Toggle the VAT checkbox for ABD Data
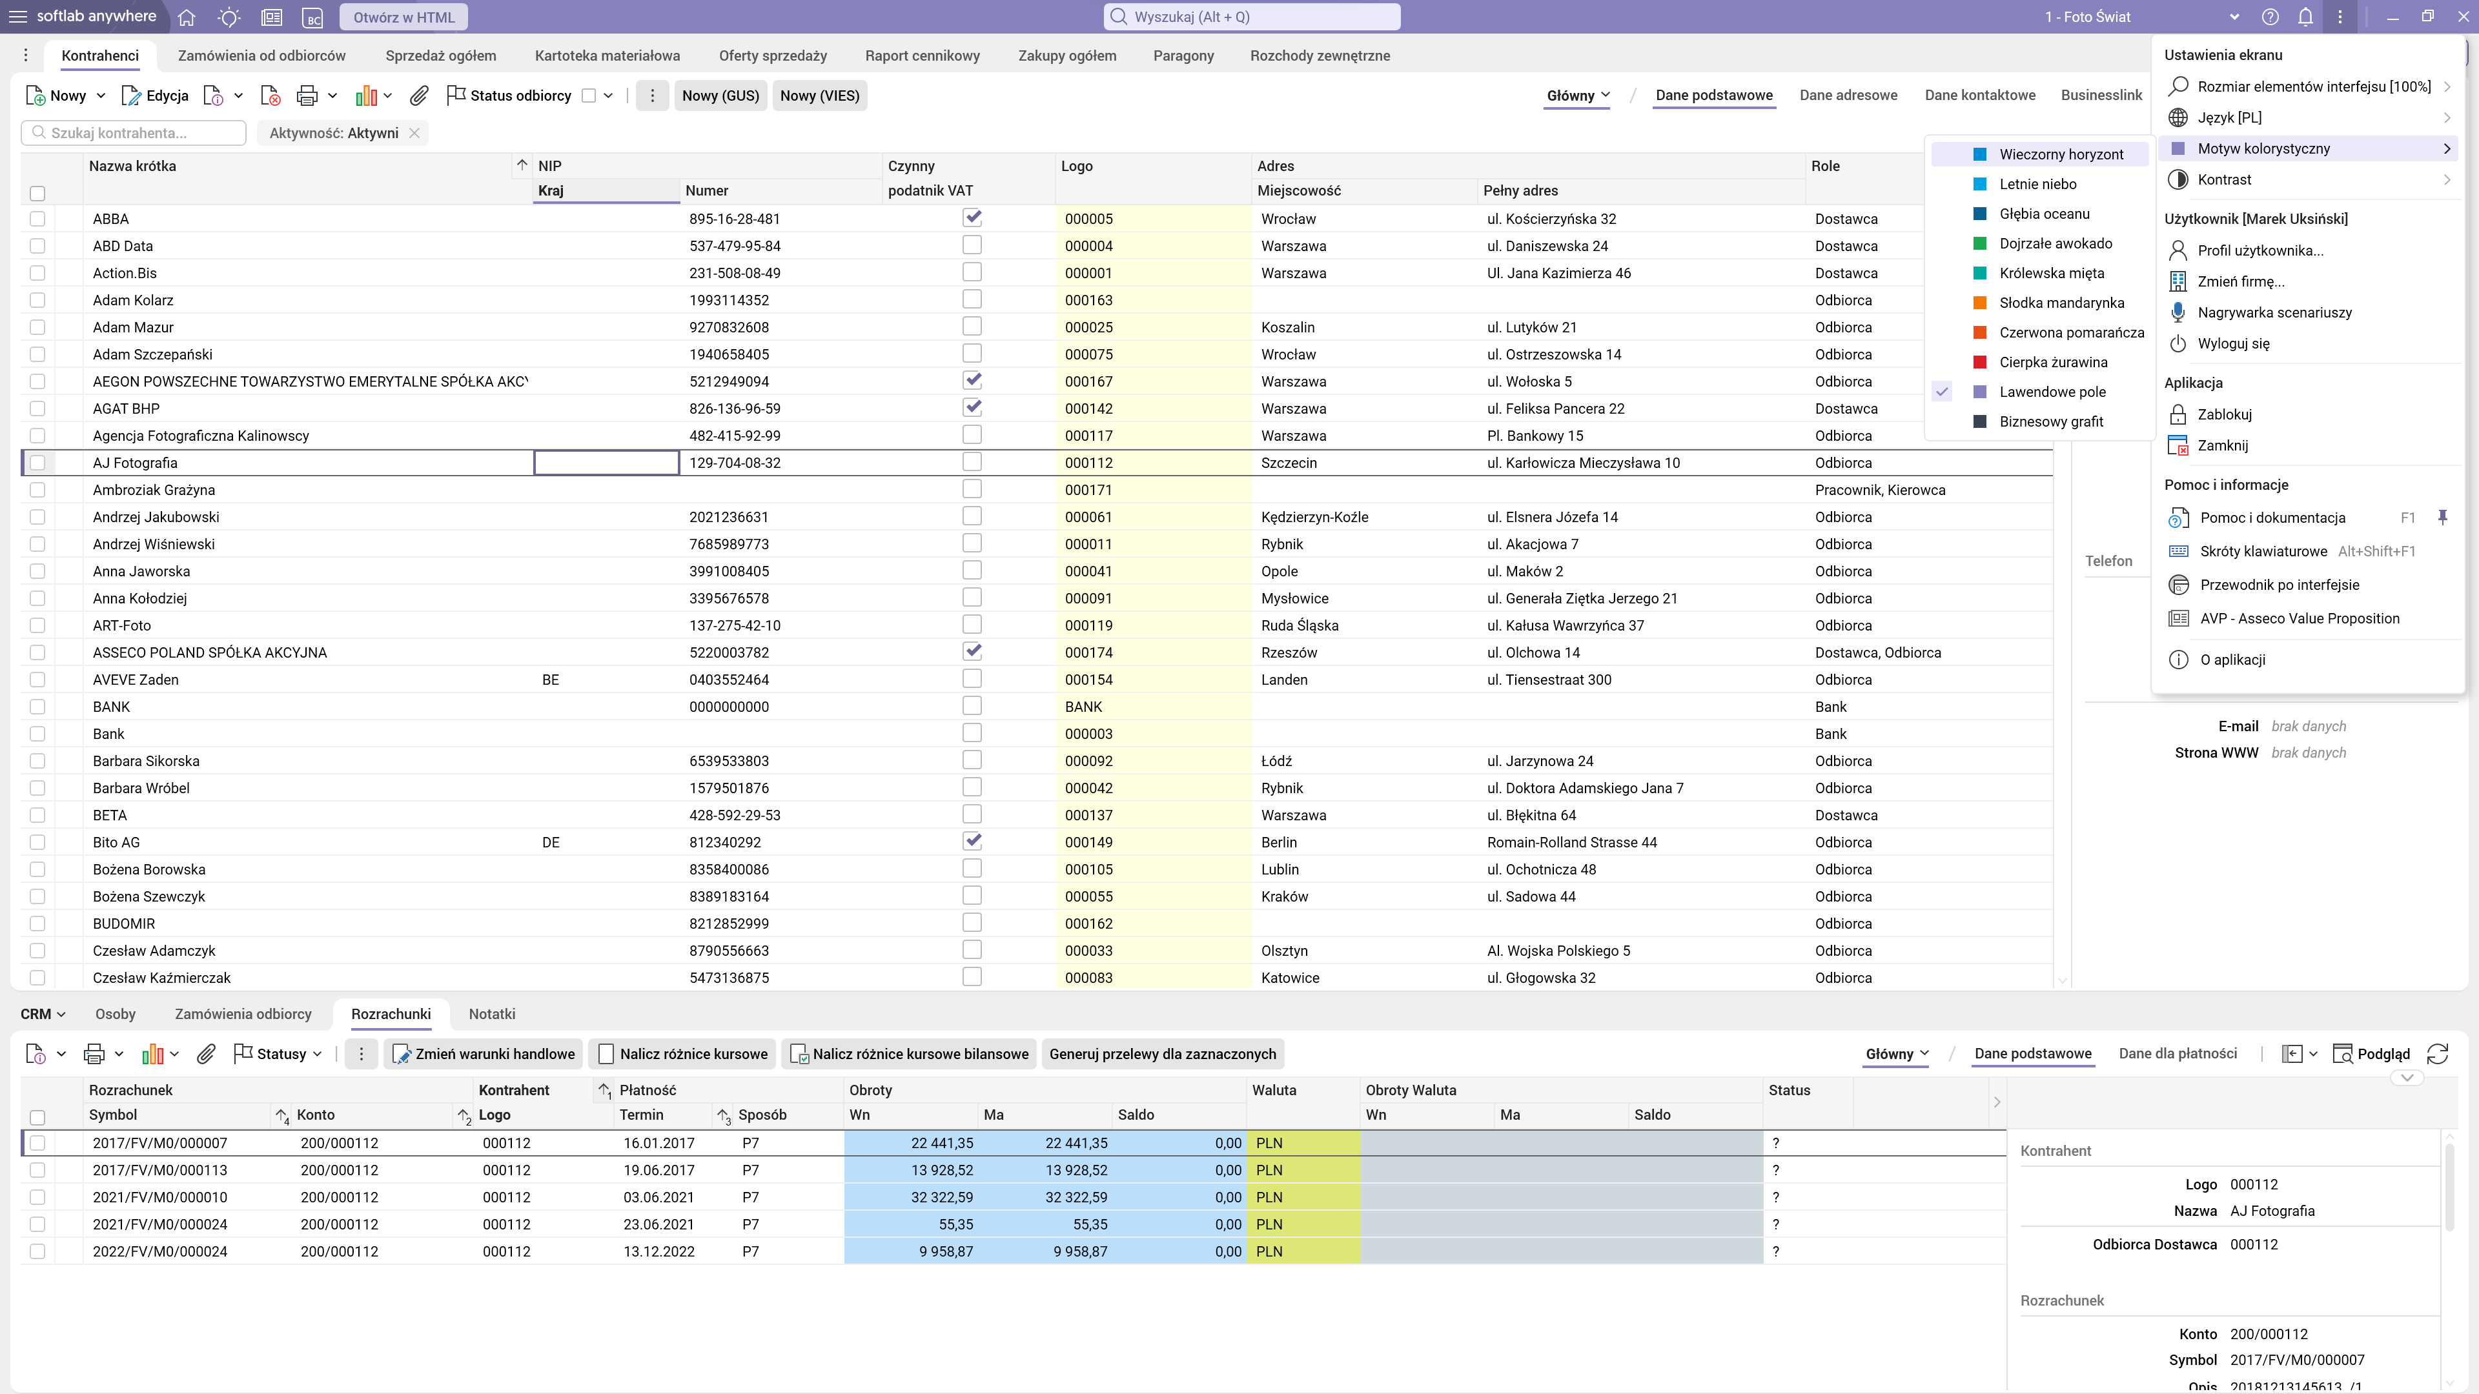Viewport: 2479px width, 1394px height. pos(972,245)
